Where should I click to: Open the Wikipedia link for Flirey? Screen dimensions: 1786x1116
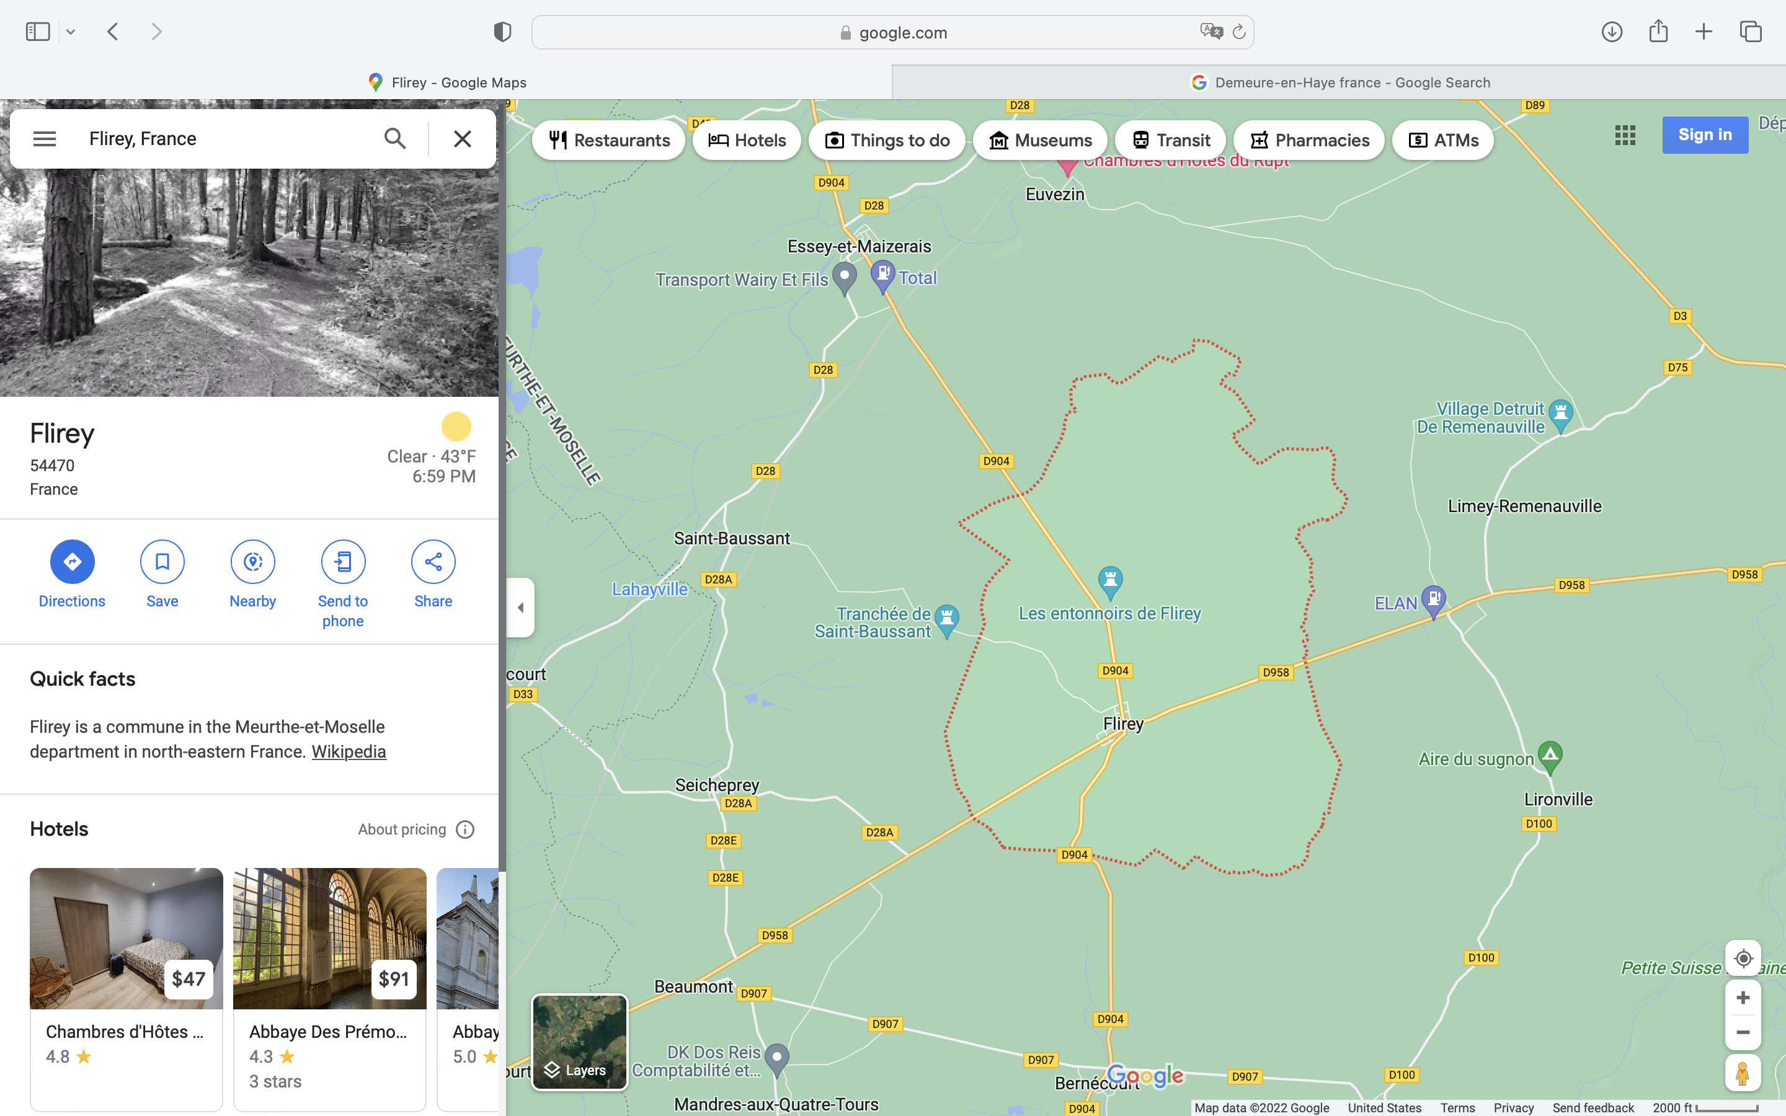click(x=349, y=751)
